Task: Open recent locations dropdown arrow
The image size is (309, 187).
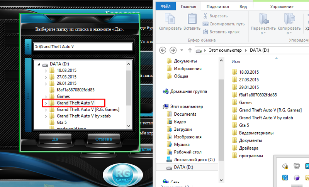Action: pyautogui.click(x=182, y=51)
